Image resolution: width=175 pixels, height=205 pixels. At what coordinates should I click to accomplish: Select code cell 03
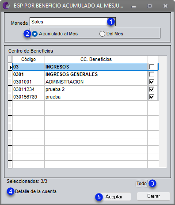tap(28, 67)
